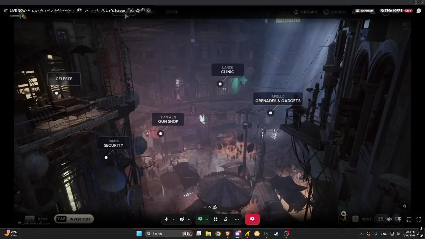Open the yellow swoosh taskbar app
This screenshot has width=425, height=239.
(247, 234)
